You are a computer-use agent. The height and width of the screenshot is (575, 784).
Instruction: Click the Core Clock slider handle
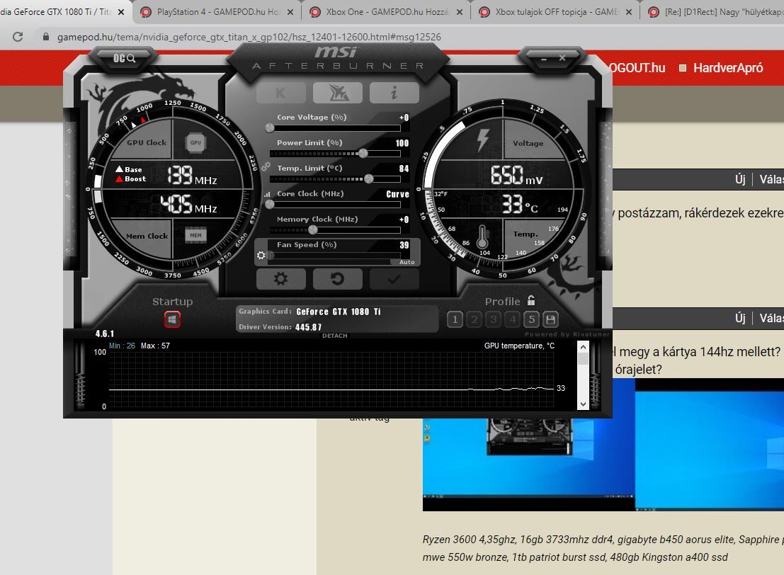270,205
